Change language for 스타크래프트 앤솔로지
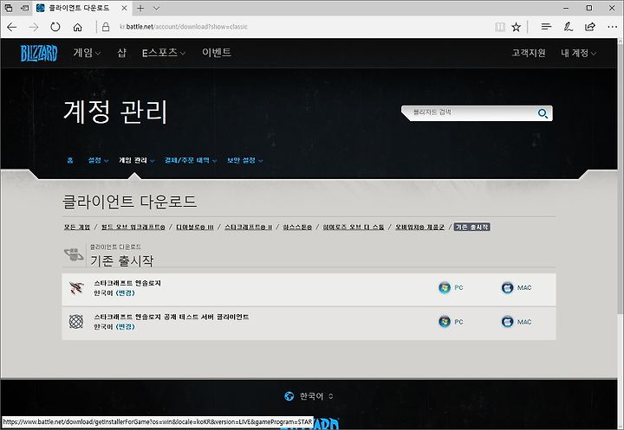The height and width of the screenshot is (430, 624). click(126, 293)
